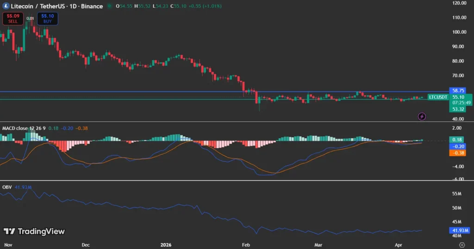Click the blue BUY 55.10 button
474x249 pixels.
click(48, 18)
